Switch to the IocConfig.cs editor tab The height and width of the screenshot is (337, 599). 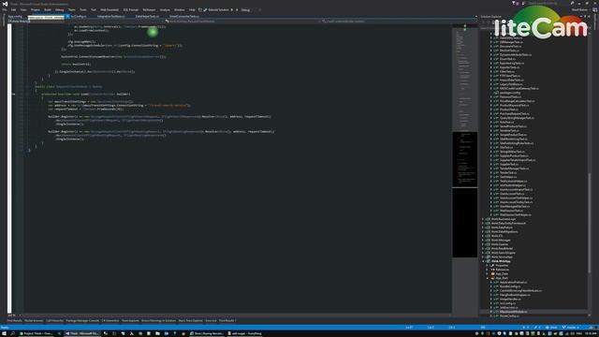(x=79, y=17)
